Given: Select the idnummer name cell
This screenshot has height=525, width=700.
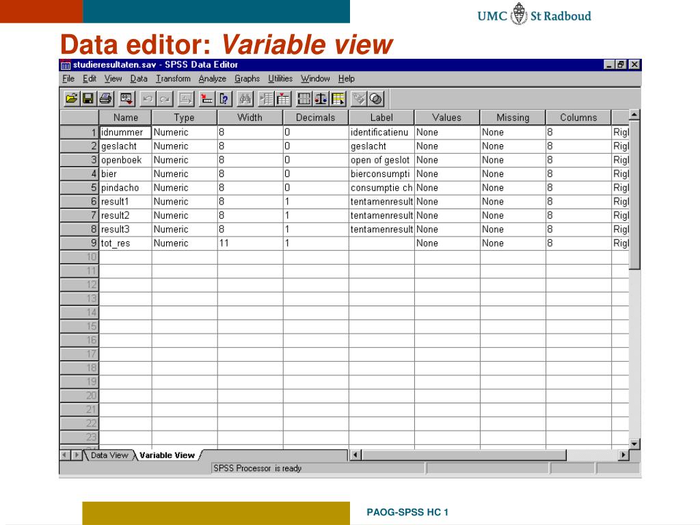Looking at the screenshot, I should (x=125, y=132).
